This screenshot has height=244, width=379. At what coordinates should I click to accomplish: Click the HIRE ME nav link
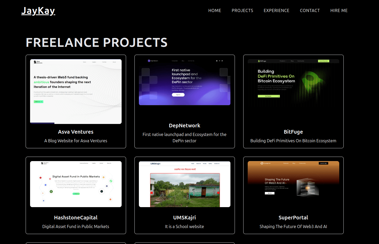click(x=339, y=10)
